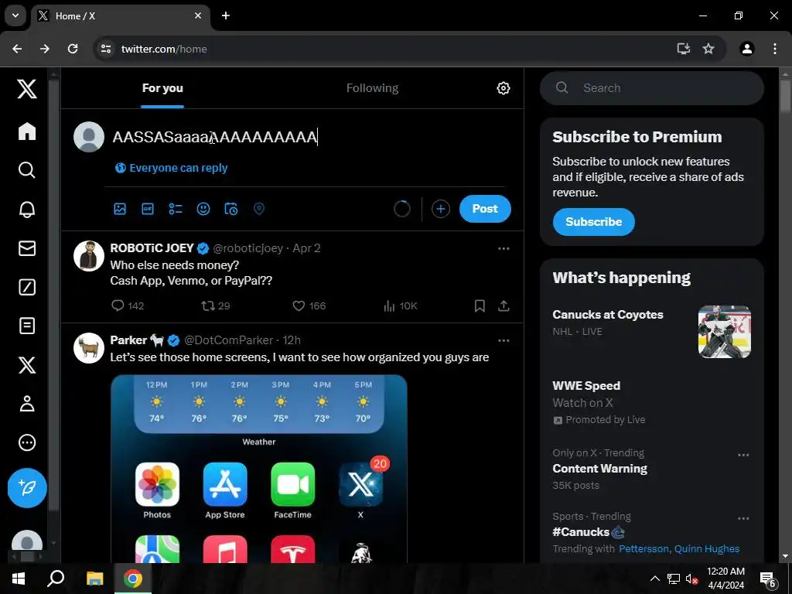Screen dimensions: 792x594
Task: Open options for Content Warning trend
Action: click(743, 455)
